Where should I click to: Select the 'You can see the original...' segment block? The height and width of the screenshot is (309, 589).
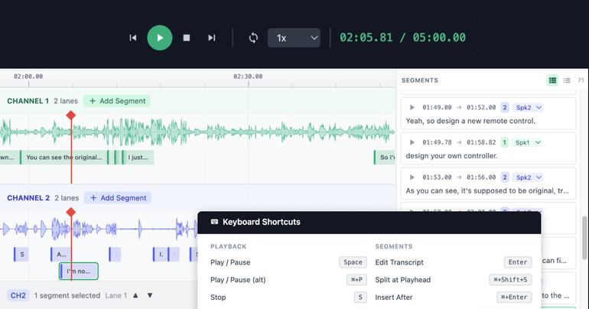pos(64,158)
